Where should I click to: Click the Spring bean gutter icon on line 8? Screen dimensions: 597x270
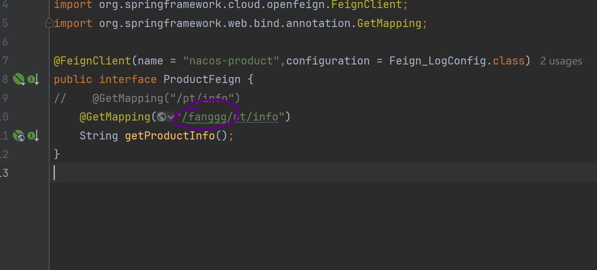tap(19, 79)
